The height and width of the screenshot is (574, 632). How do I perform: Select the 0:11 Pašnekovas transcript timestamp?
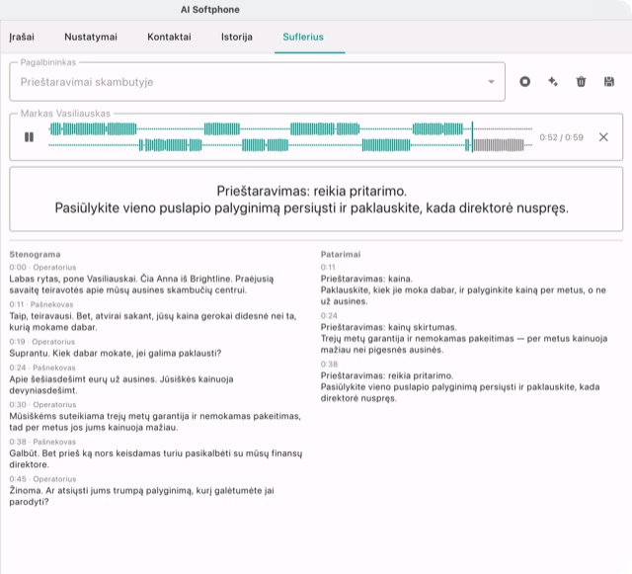pos(41,304)
